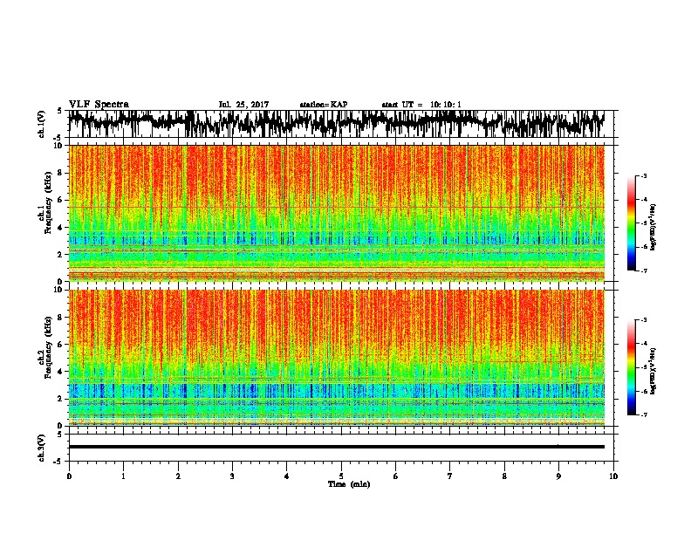Click the "station=KAP" label

[x=324, y=105]
